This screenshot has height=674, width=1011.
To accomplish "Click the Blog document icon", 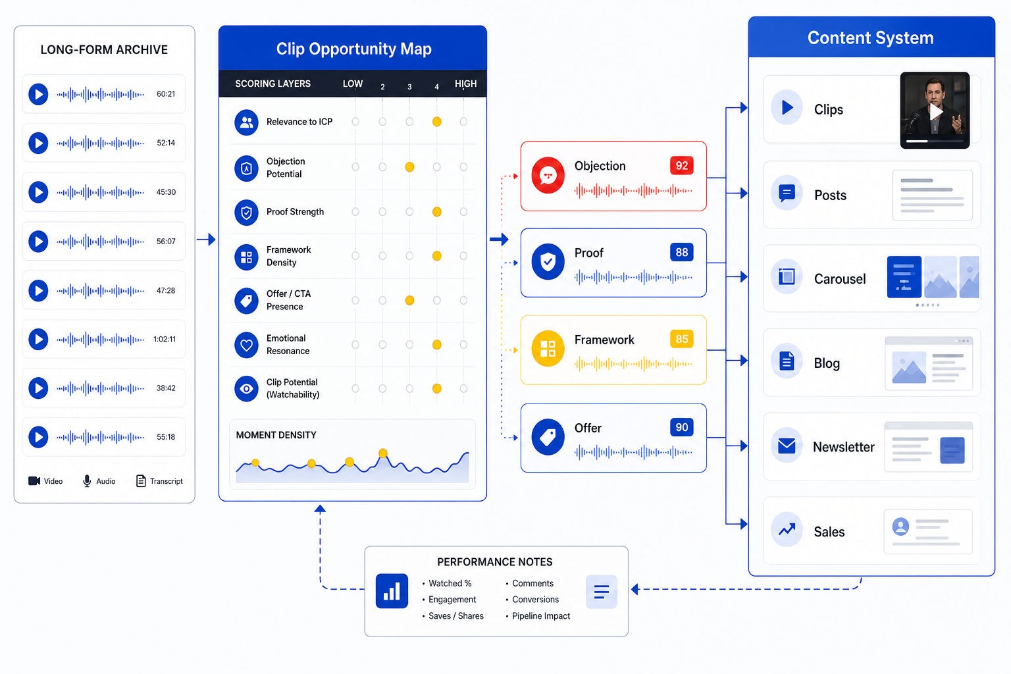I will [787, 361].
